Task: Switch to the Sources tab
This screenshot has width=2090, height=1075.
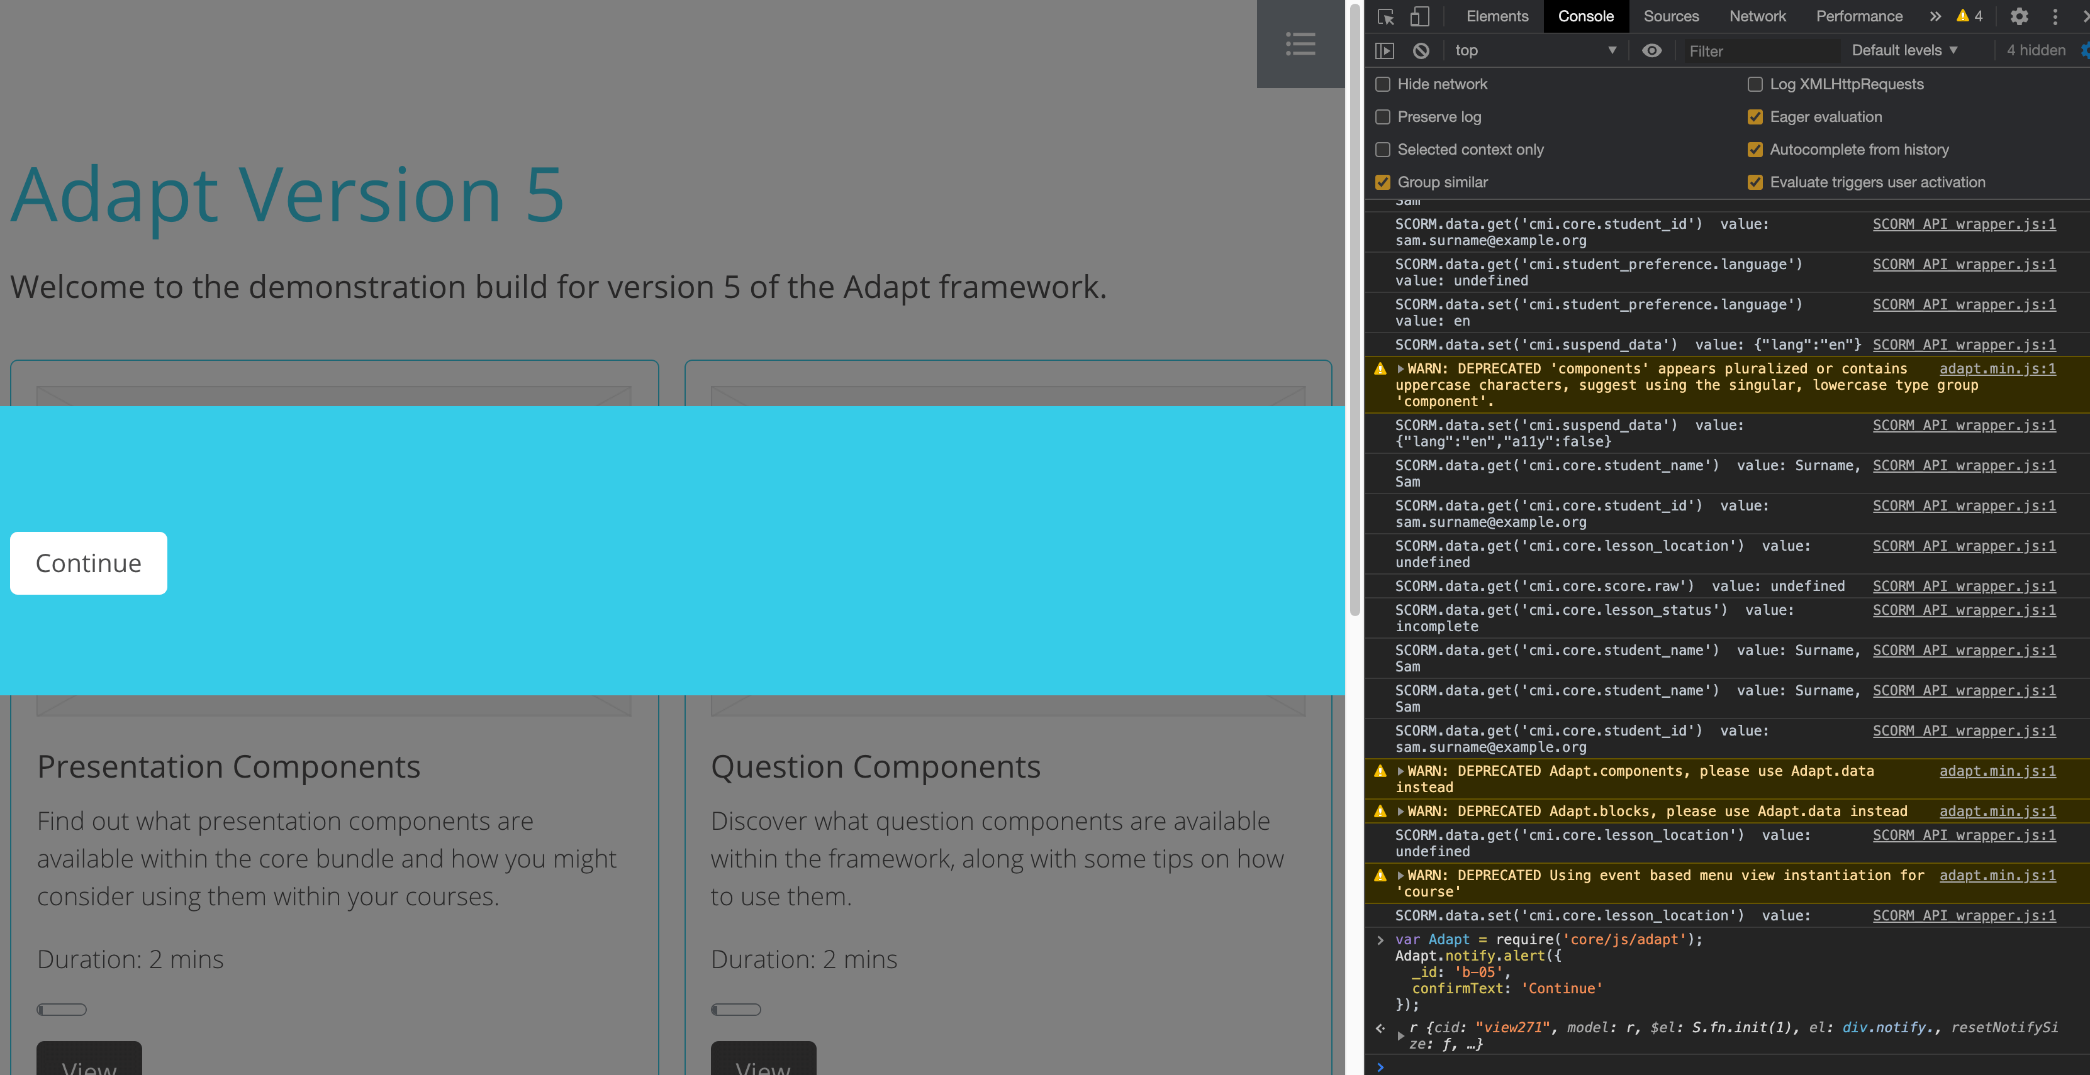Action: click(1670, 16)
